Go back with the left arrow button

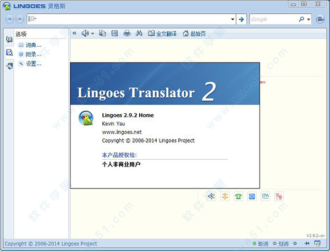[10, 19]
